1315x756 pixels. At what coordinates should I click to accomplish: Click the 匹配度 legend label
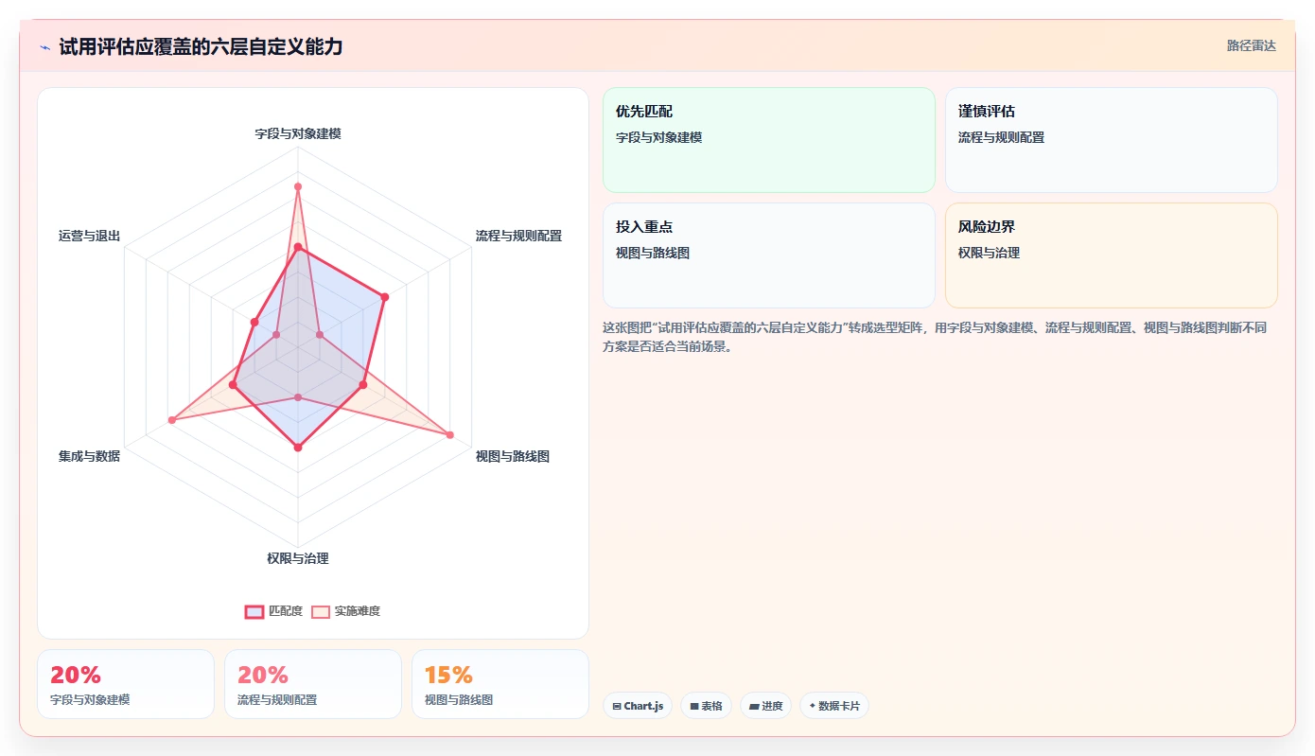[286, 611]
